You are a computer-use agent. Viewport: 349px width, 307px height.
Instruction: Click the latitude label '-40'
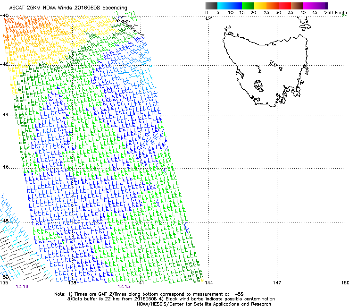point(4,16)
